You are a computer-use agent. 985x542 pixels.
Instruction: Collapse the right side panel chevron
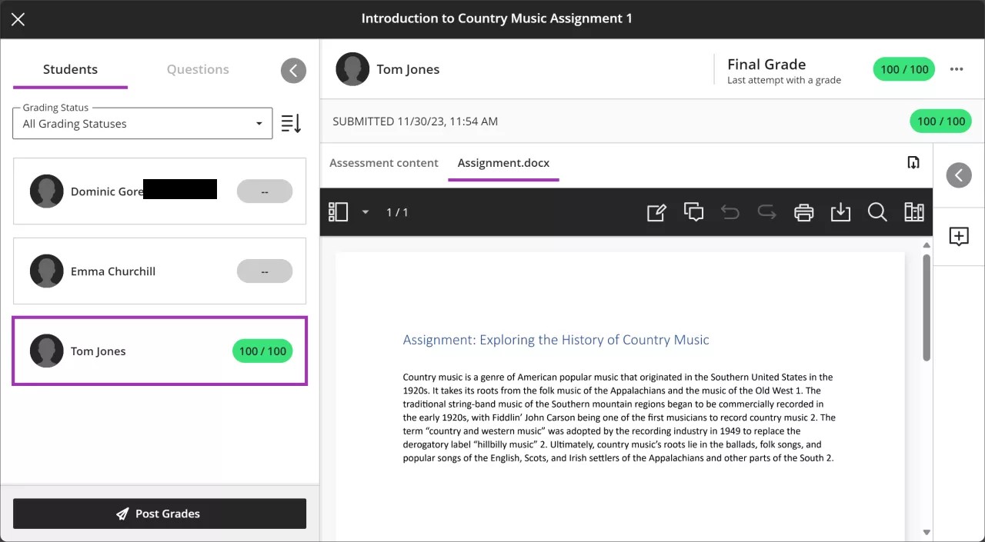[x=958, y=175]
